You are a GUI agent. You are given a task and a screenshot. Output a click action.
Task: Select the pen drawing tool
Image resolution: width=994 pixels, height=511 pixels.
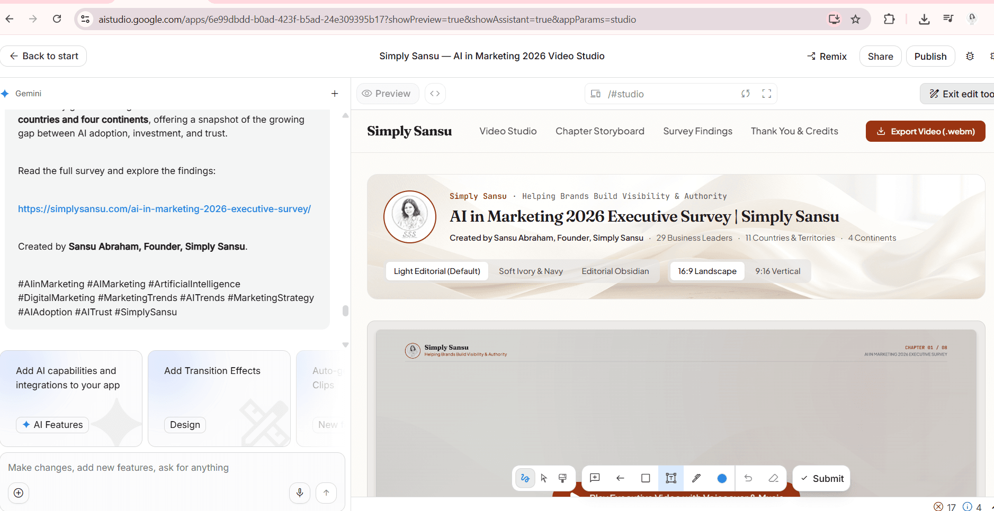[x=696, y=478]
